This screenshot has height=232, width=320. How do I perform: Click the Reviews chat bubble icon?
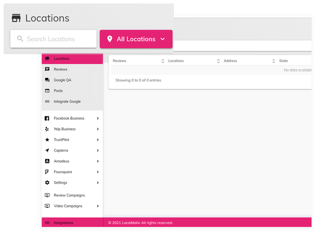click(47, 69)
